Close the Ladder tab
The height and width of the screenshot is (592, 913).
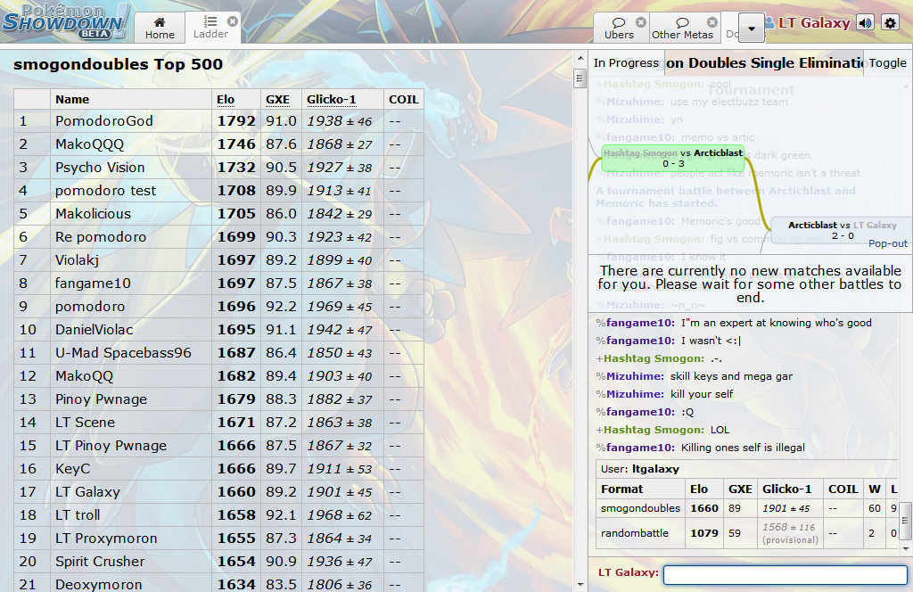[233, 21]
